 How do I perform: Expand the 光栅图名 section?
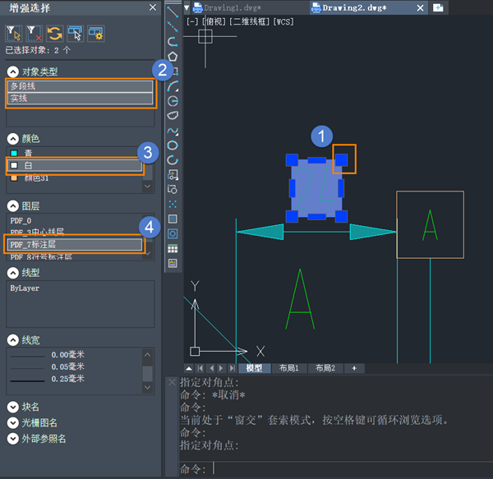12,423
